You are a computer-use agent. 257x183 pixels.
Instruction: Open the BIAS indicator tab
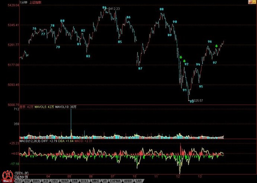(x=37, y=181)
